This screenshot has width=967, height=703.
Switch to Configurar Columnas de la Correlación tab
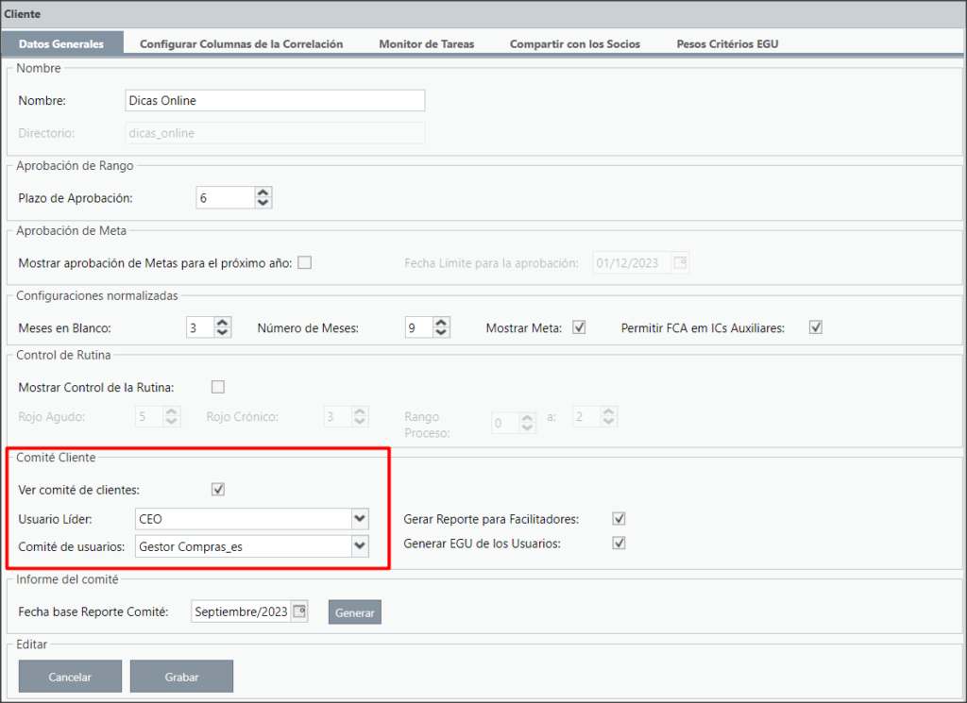(241, 43)
